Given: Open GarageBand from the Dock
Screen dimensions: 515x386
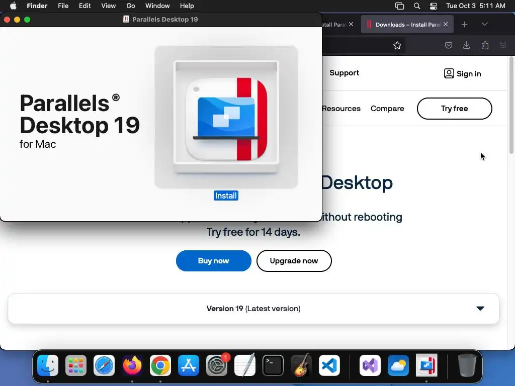Looking at the screenshot, I should (301, 365).
